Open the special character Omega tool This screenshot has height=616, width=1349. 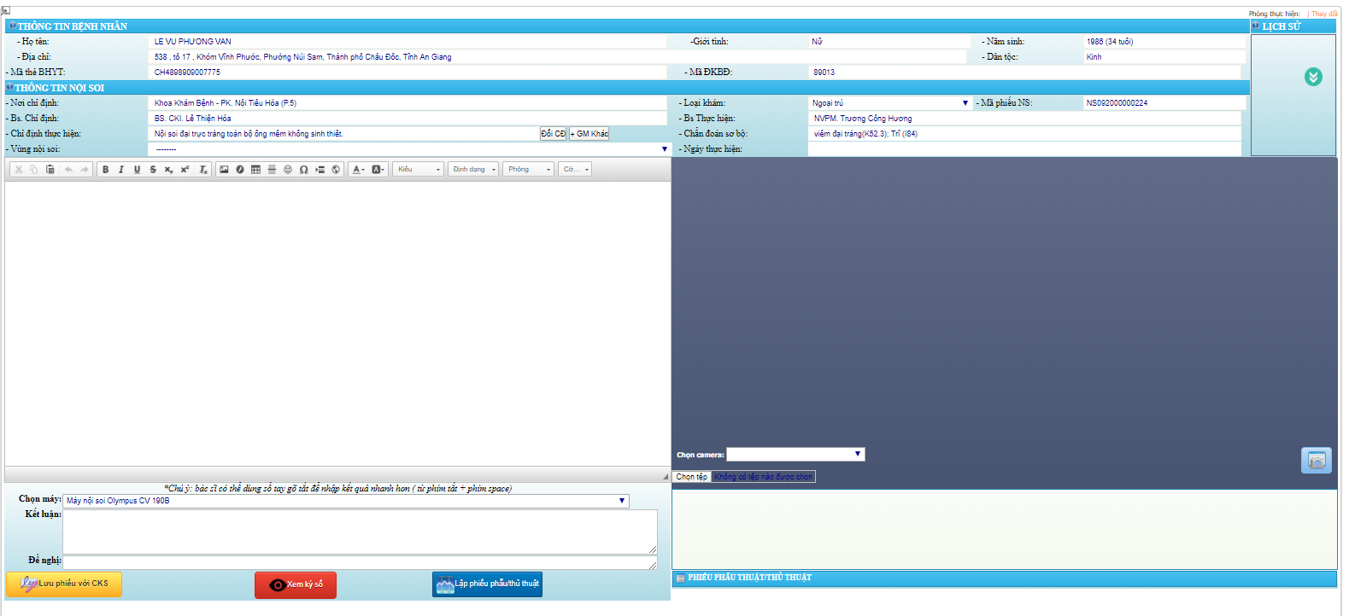(303, 170)
